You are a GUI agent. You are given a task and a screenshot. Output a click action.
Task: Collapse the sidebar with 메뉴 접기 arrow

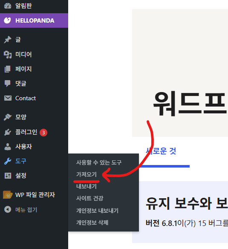[x=8, y=210]
